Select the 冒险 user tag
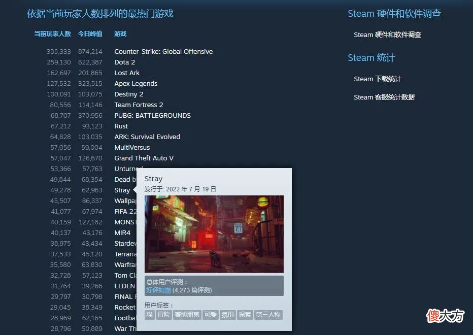The width and height of the screenshot is (473, 335). pos(163,315)
